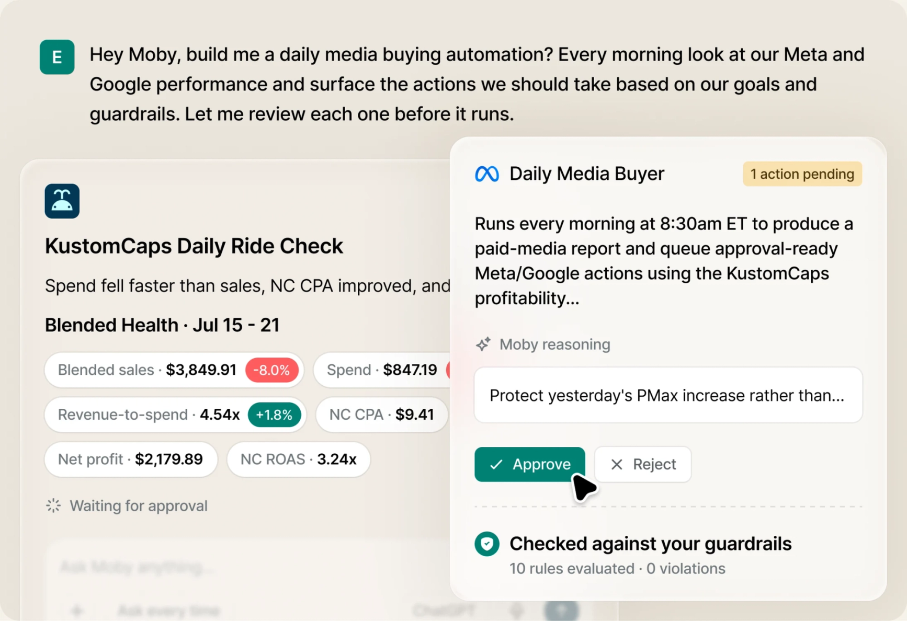Select the Blended sales $3,849.91 pill
The width and height of the screenshot is (907, 621).
[174, 370]
